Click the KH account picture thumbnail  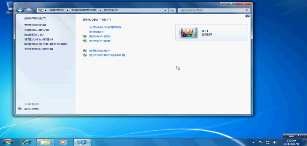(189, 33)
